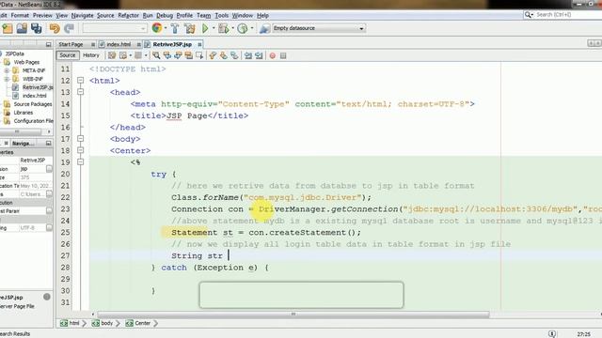Viewport: 602px width, 338px height.
Task: Open the Navigator tab
Action: [23, 143]
